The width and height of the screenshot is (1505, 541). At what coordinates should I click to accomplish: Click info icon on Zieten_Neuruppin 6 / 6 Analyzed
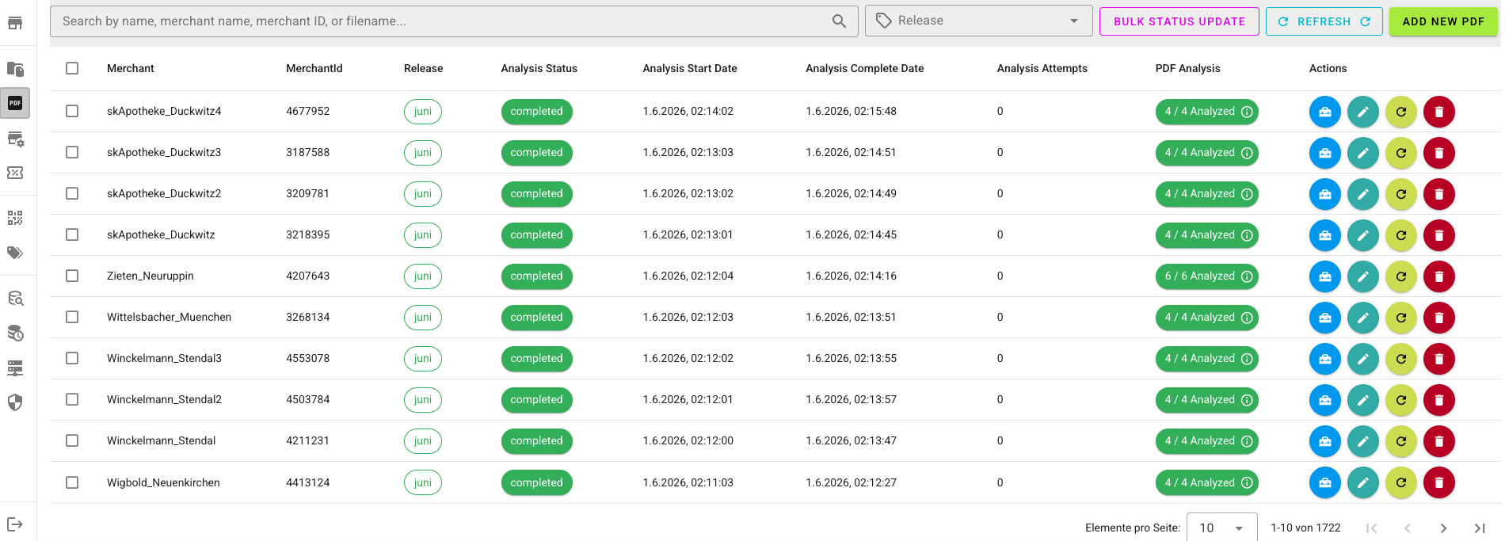point(1247,276)
